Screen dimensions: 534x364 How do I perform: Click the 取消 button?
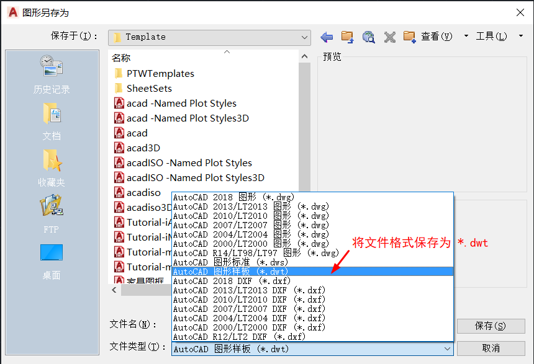pos(491,348)
